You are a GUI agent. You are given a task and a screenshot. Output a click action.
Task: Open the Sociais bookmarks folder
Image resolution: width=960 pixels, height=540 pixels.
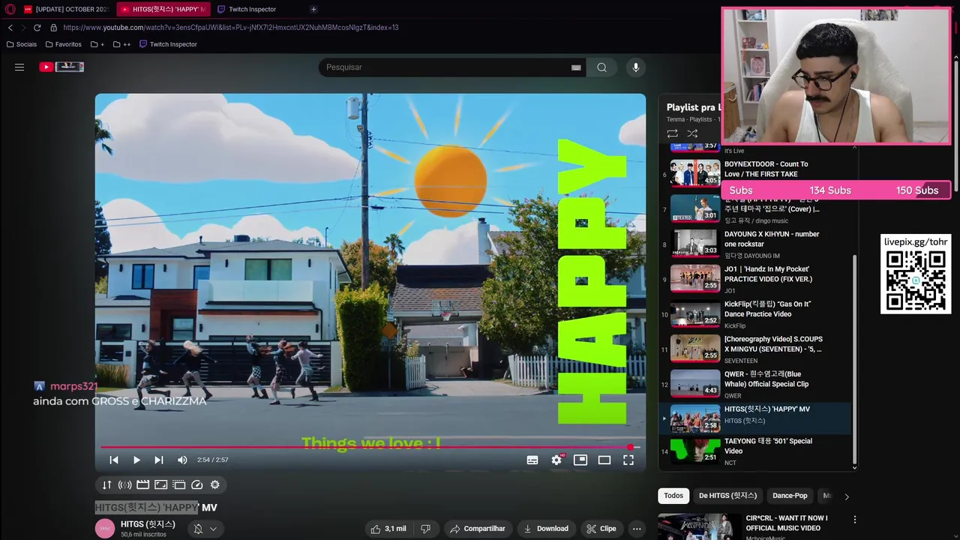coord(22,44)
